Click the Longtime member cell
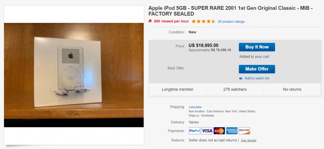 (x=178, y=89)
